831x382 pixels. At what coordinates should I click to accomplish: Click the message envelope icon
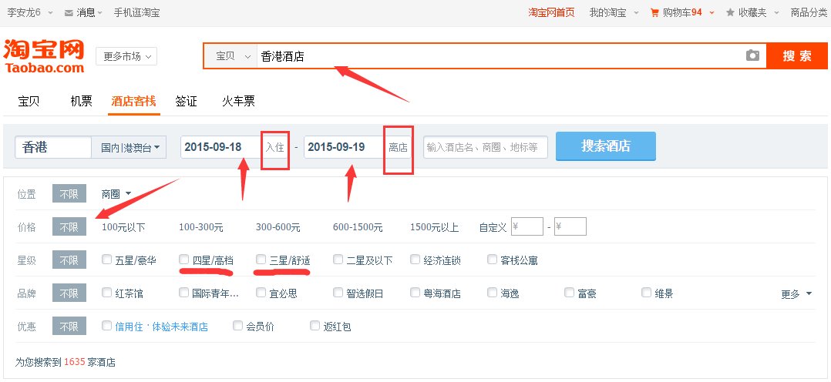click(69, 13)
